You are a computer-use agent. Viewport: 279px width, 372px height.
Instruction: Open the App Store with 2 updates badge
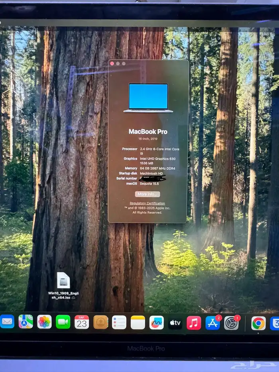pyautogui.click(x=213, y=323)
